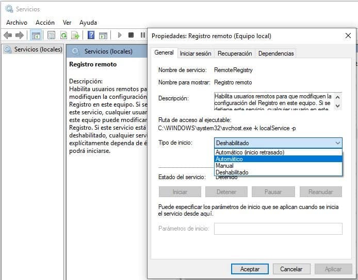Click the Forward arrow in Servicios toolbar
Viewport: 358px width, 280px height.
[20, 35]
